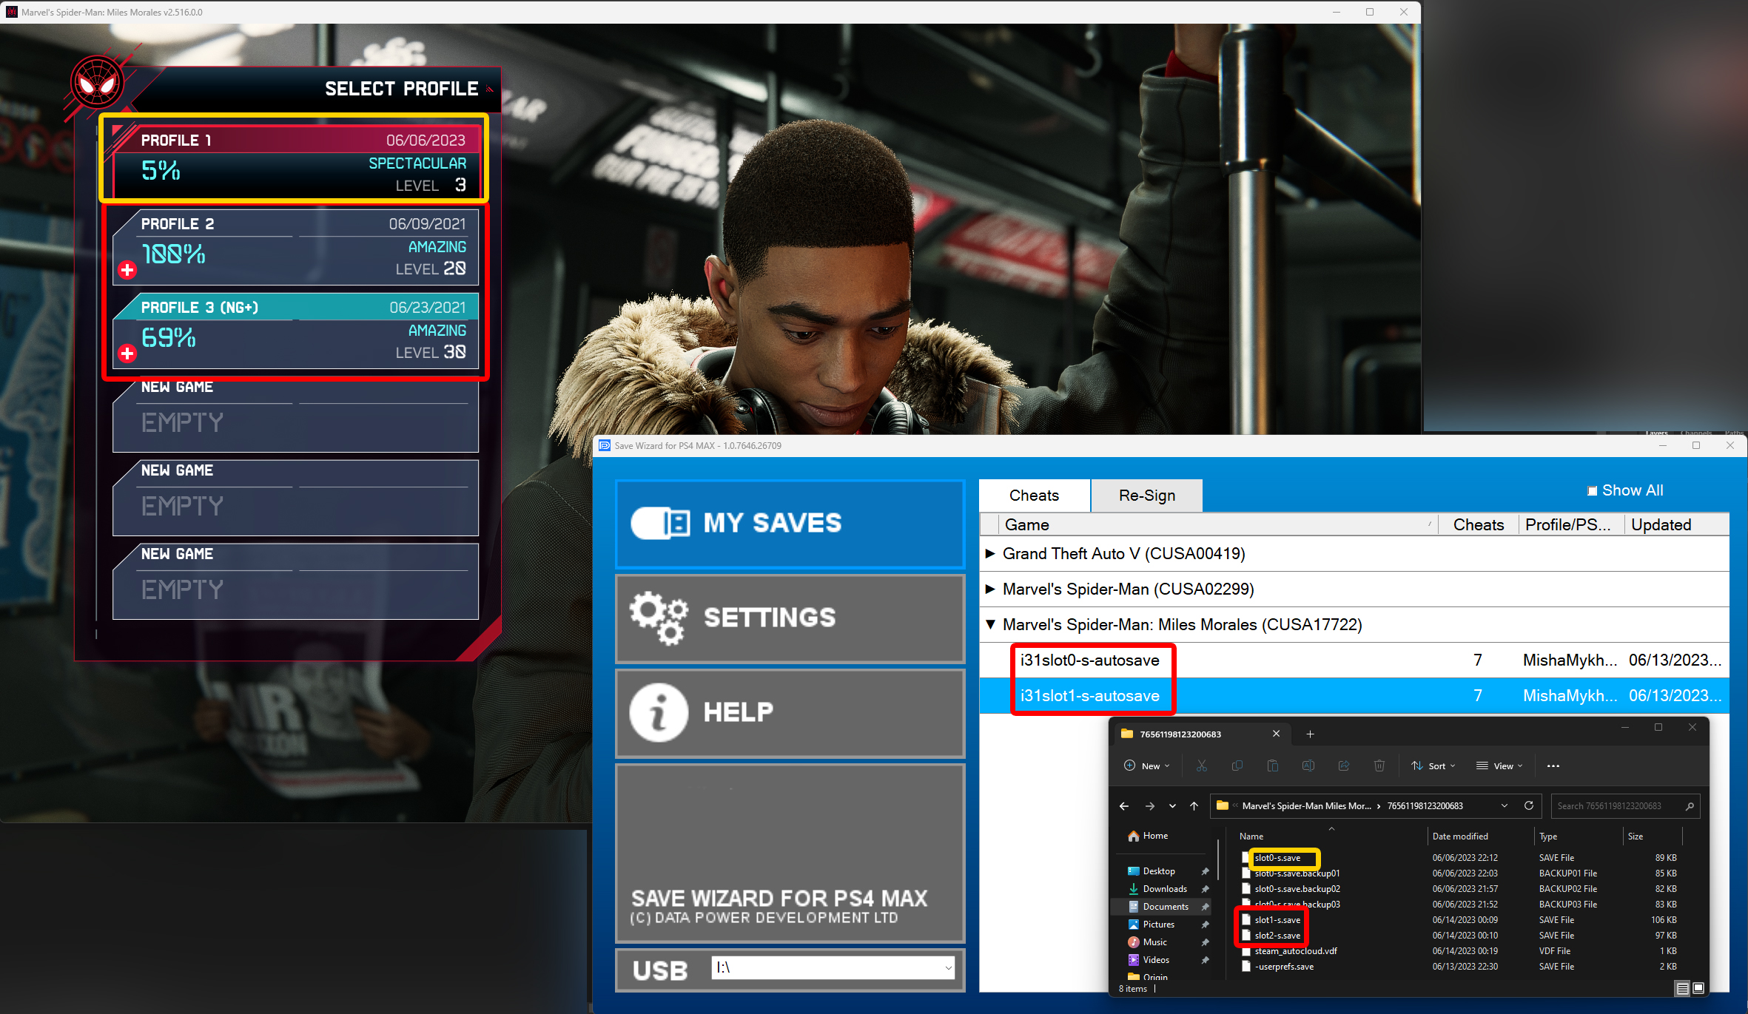Click the refresh icon in Explorer address bar
The image size is (1748, 1014).
tap(1529, 805)
